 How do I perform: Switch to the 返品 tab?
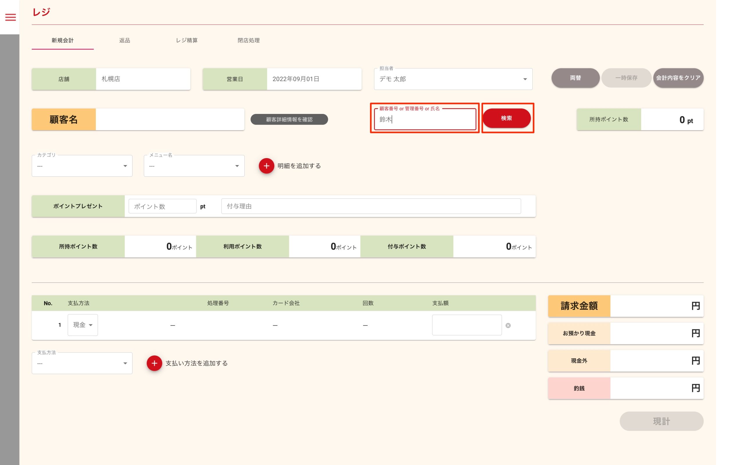pyautogui.click(x=124, y=40)
